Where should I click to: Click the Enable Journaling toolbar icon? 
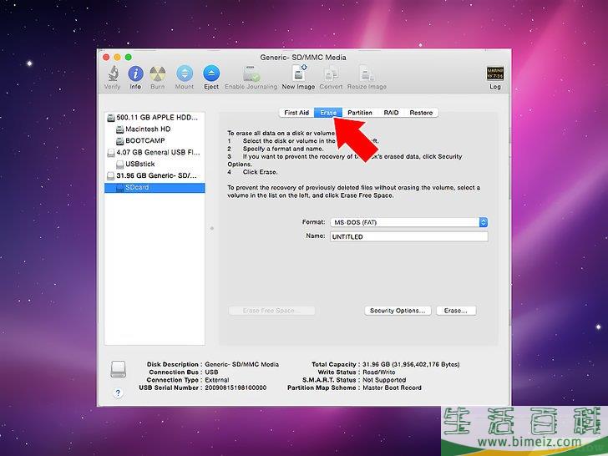tap(251, 73)
